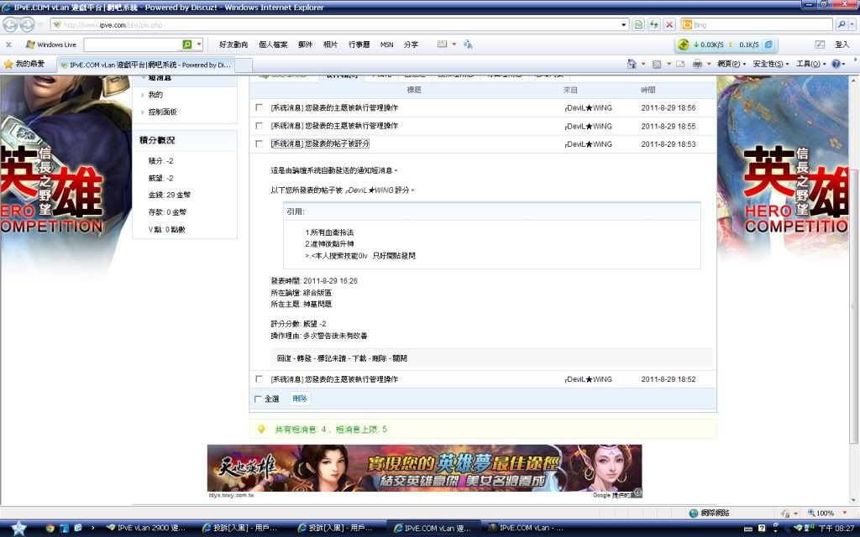
Task: Toggle the select-all (全選) checkbox
Action: 258,399
